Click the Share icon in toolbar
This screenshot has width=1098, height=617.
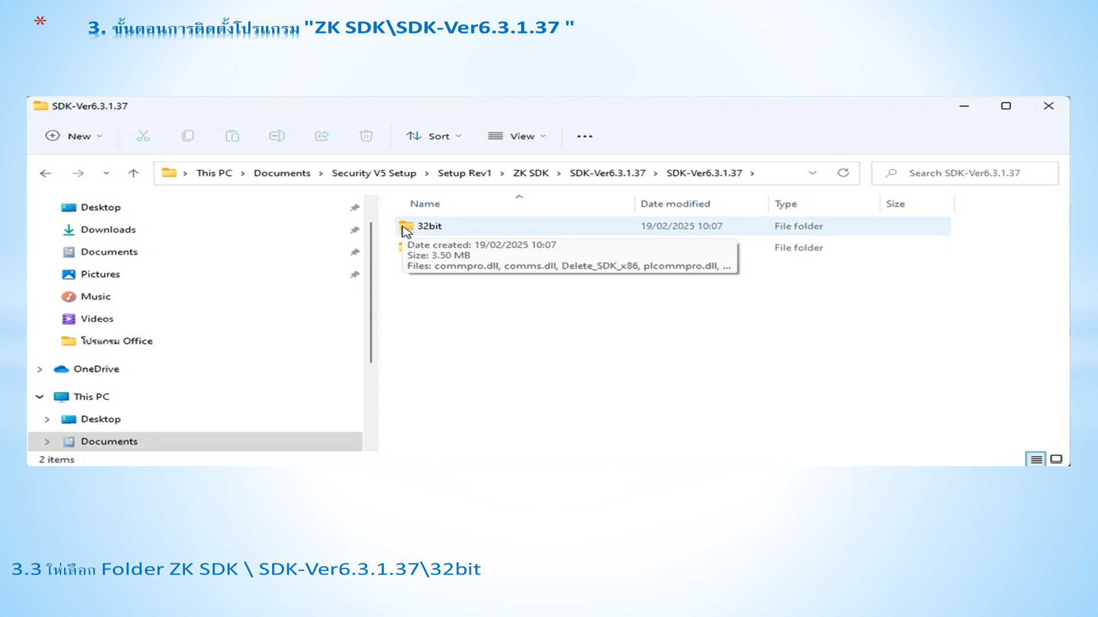pos(321,136)
